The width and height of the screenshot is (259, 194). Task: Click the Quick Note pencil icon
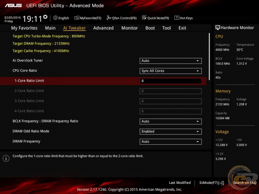click(144, 18)
